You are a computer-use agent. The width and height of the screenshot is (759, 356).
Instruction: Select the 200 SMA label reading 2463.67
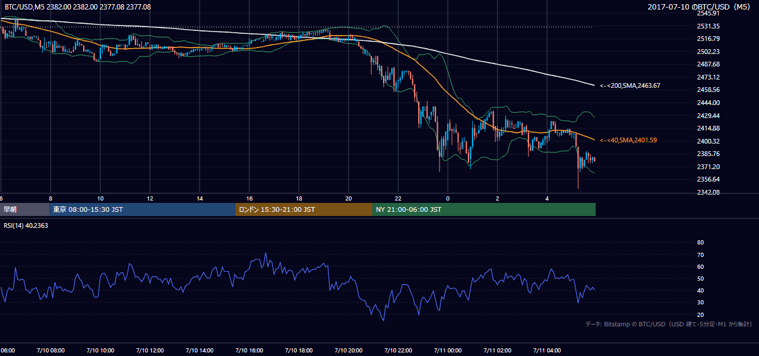click(630, 86)
